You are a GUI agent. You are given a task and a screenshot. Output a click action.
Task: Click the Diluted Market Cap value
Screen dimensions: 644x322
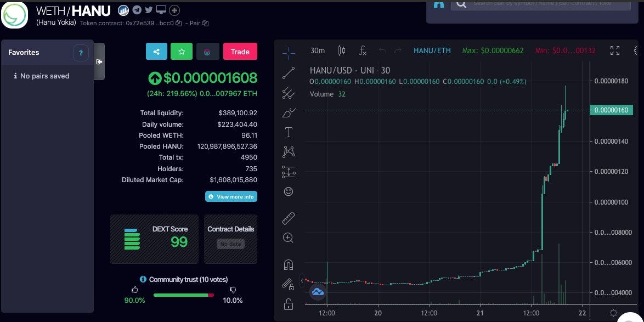click(233, 180)
